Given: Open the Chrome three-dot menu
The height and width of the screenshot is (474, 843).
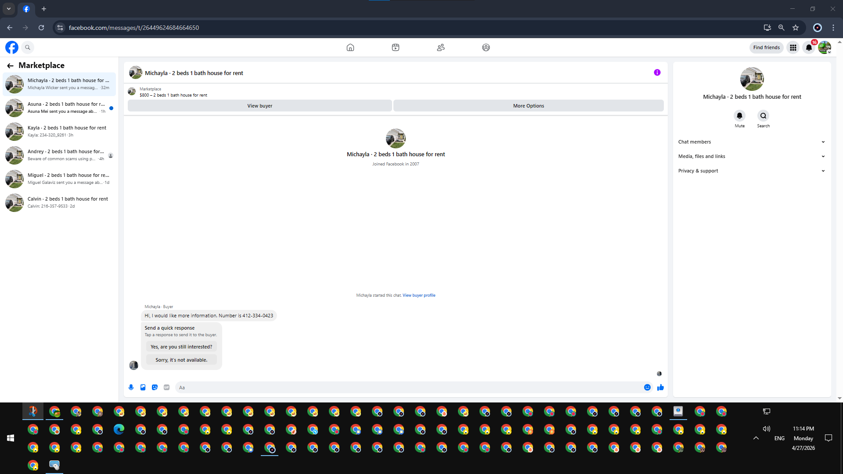Looking at the screenshot, I should tap(833, 28).
